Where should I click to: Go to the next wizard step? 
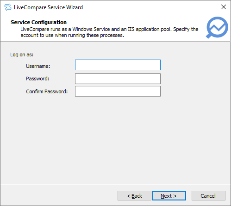click(x=169, y=196)
